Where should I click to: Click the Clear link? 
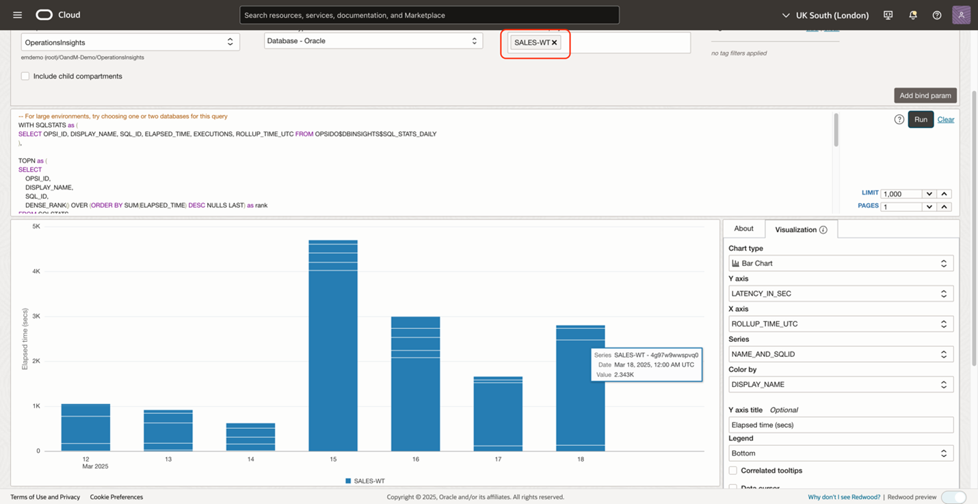point(945,120)
